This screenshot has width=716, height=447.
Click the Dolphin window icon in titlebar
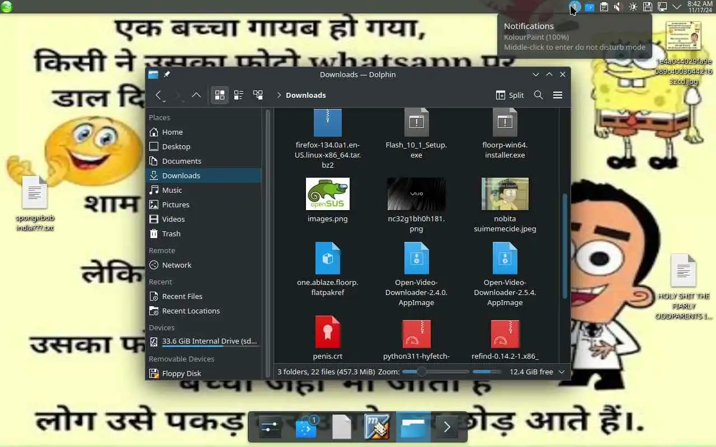pyautogui.click(x=153, y=74)
